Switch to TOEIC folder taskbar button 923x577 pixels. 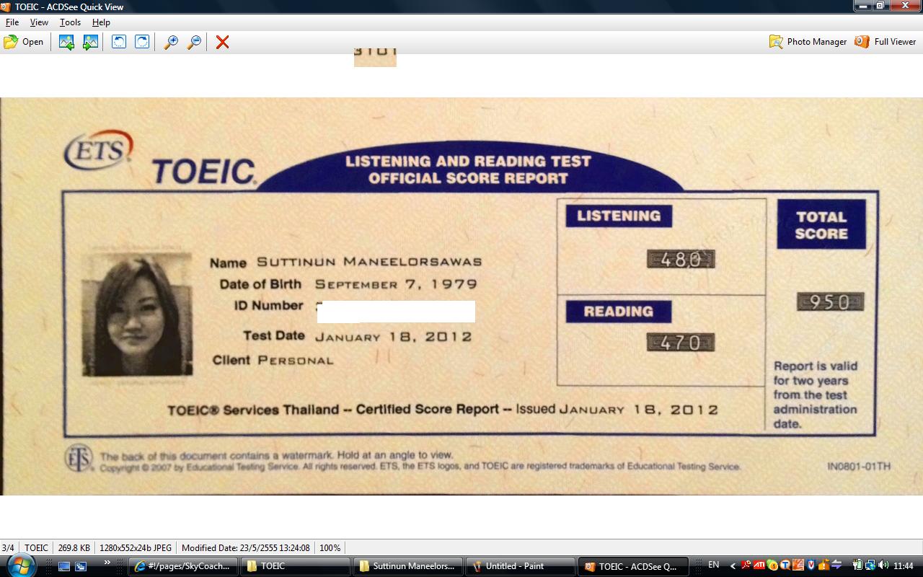(x=296, y=566)
